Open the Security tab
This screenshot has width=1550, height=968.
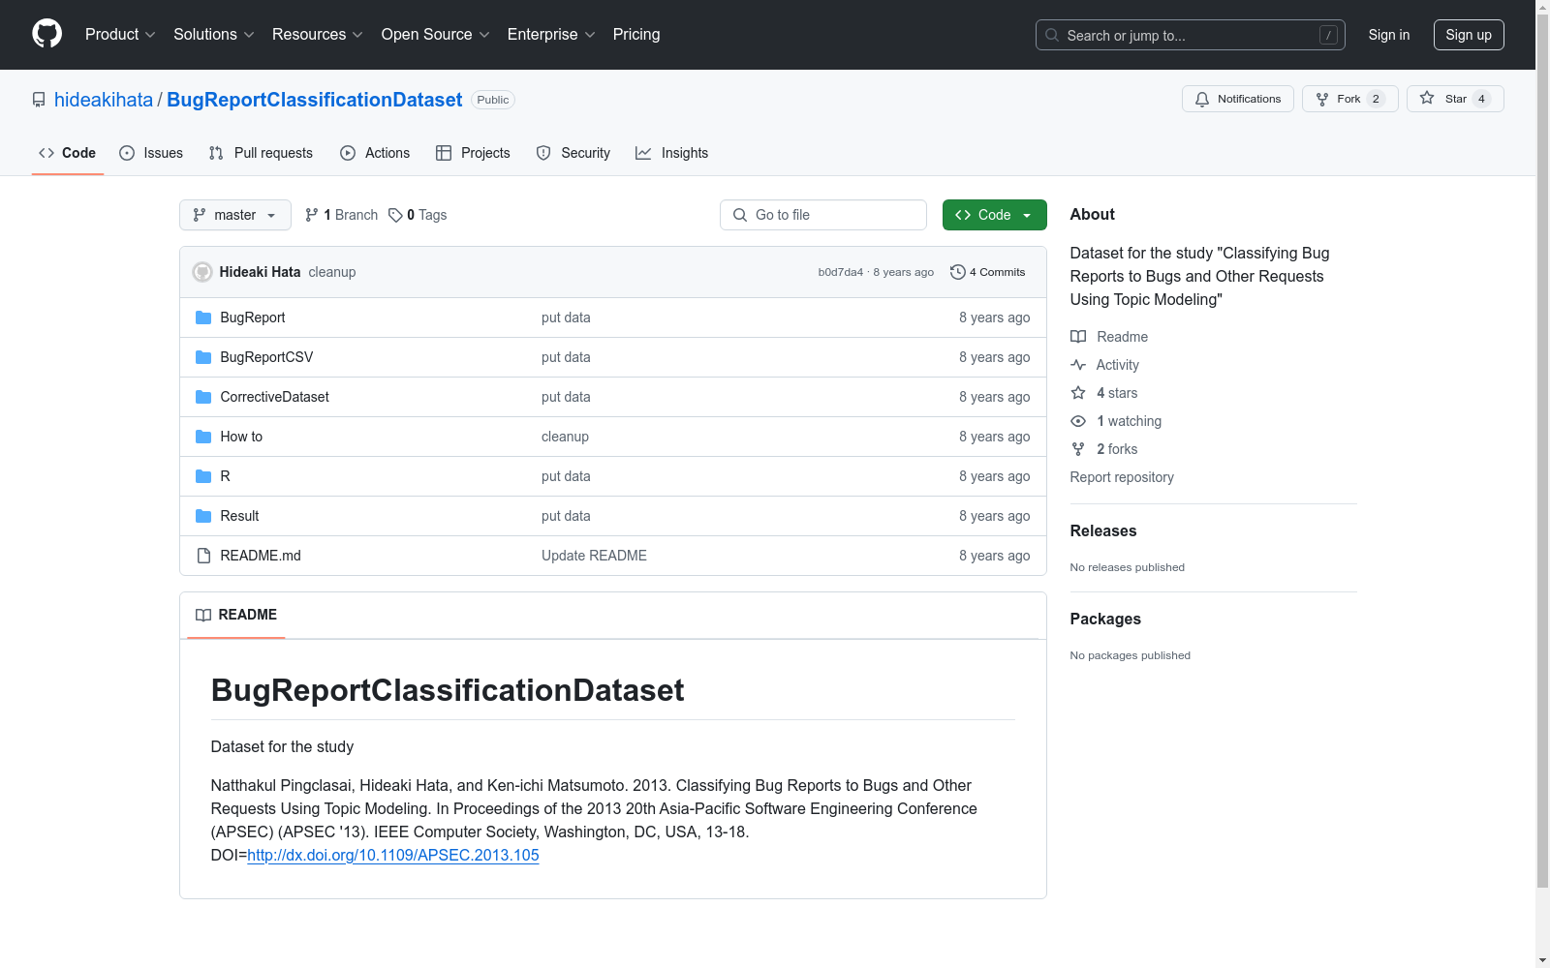[x=573, y=153]
